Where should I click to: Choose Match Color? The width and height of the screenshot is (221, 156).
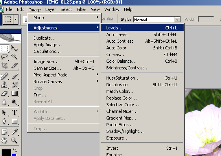tap(142, 91)
